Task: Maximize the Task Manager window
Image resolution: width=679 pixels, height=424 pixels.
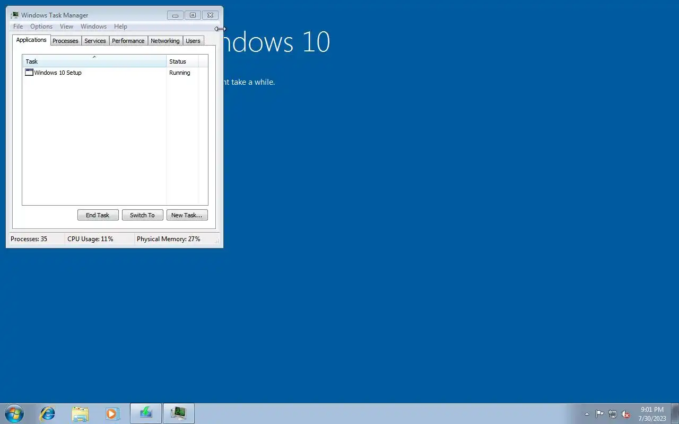Action: [193, 15]
